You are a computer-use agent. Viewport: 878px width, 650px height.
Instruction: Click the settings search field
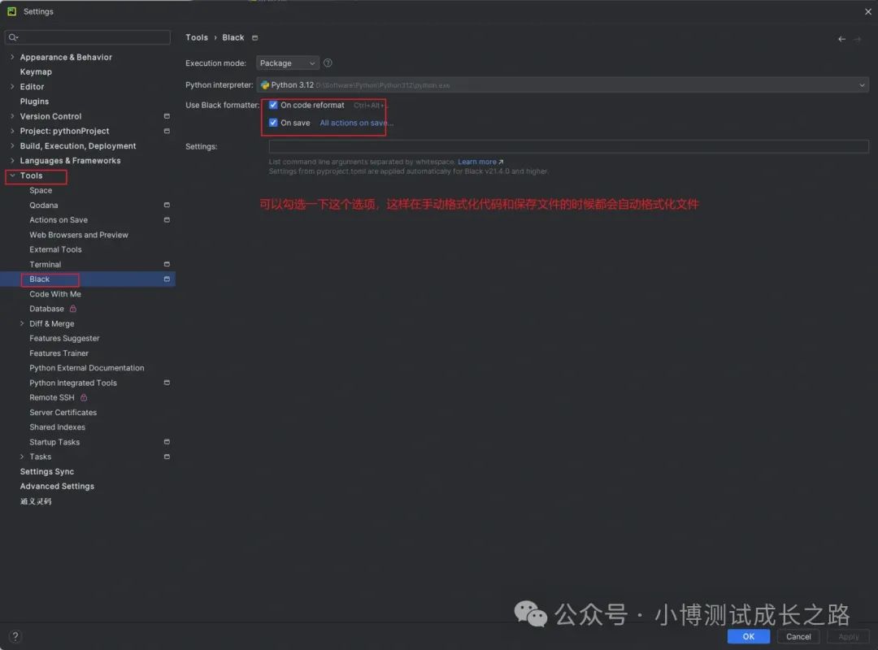tap(87, 37)
